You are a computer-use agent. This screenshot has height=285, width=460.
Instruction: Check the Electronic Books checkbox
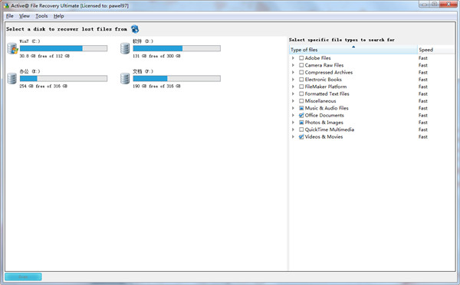(301, 80)
